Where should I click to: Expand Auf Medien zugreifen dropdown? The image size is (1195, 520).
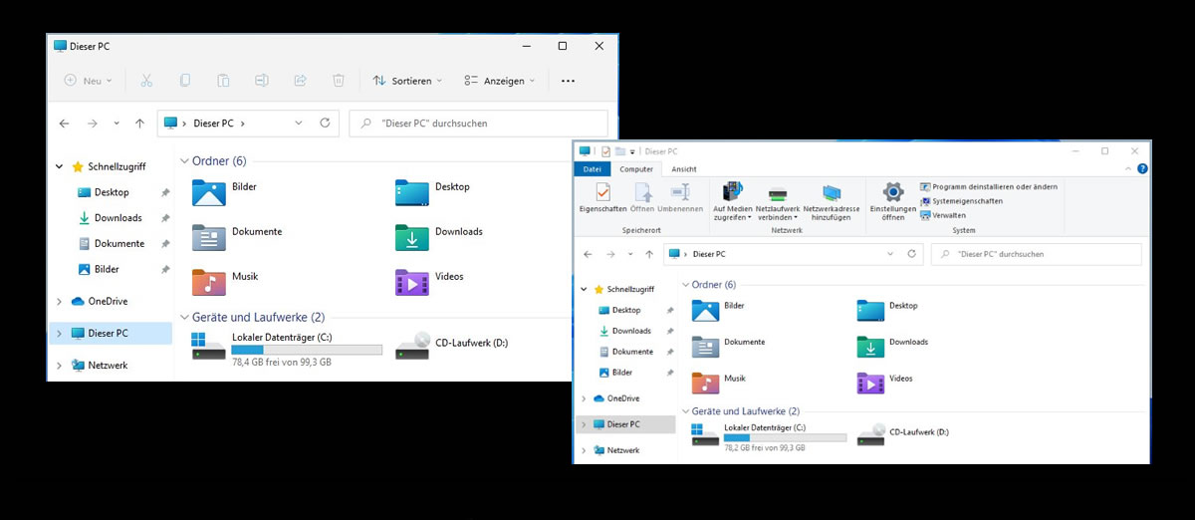(733, 202)
